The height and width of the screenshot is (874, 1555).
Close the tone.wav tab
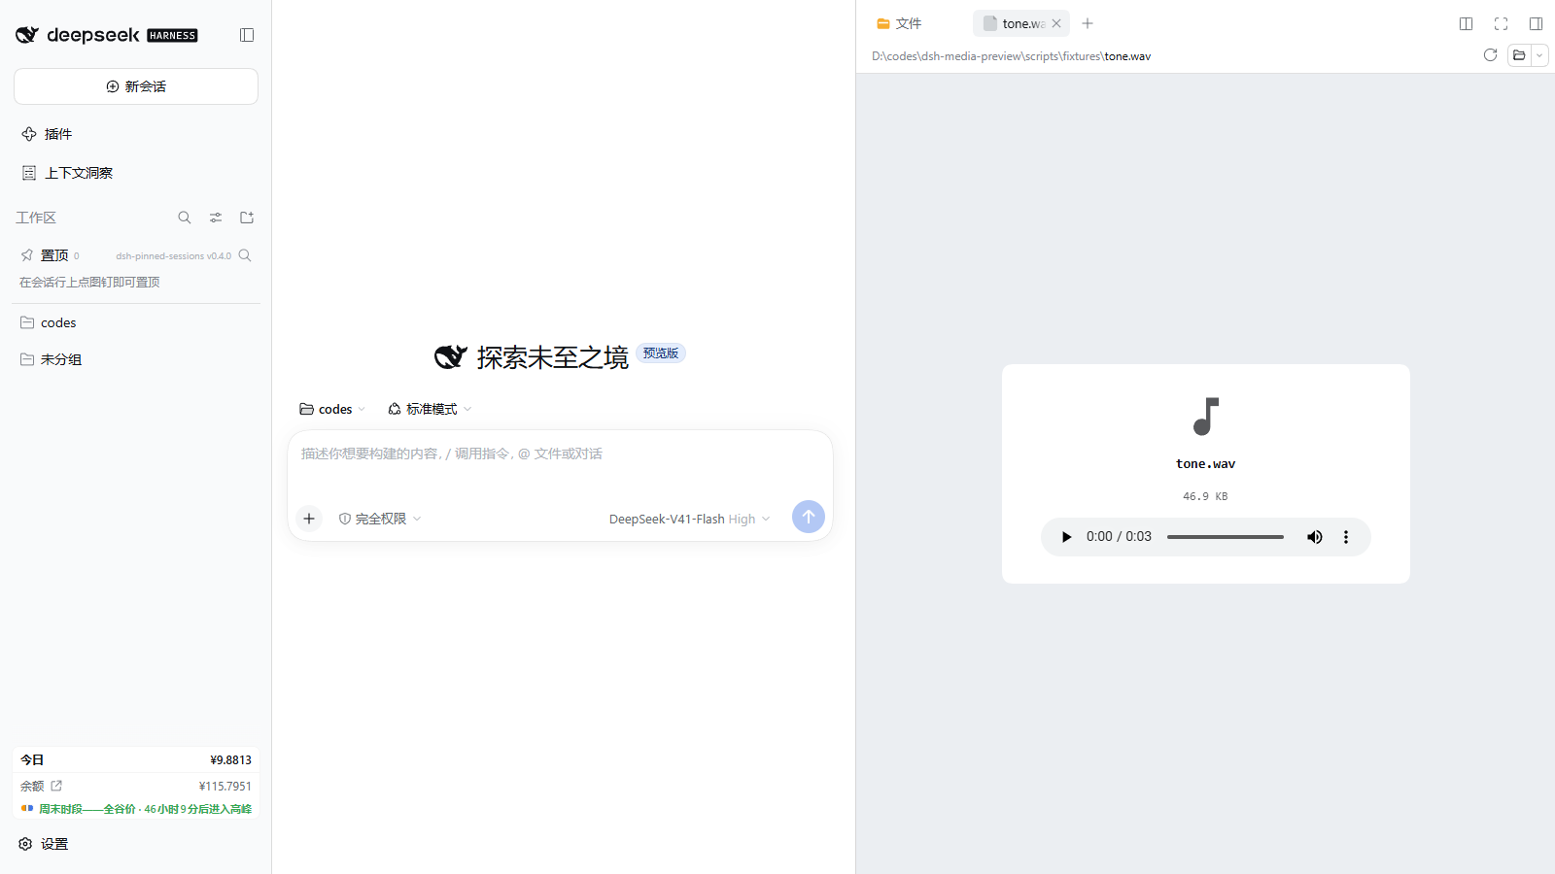pyautogui.click(x=1056, y=23)
